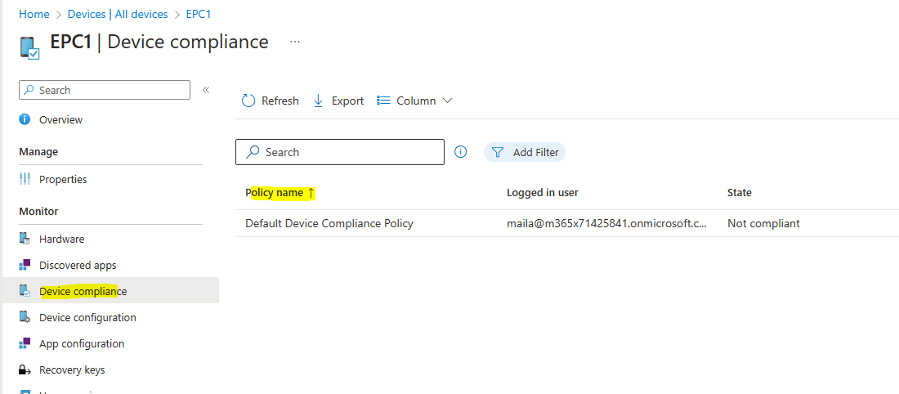Open the Overview page
The width and height of the screenshot is (899, 394).
pyautogui.click(x=60, y=120)
